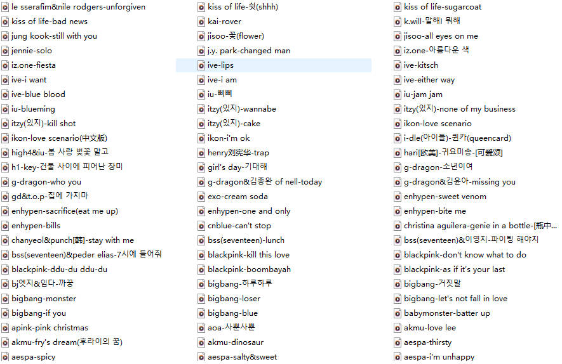Image resolution: width=562 pixels, height=364 pixels.
Task: Click the icon beside 'henry刘宪华-trap'
Action: (x=201, y=153)
